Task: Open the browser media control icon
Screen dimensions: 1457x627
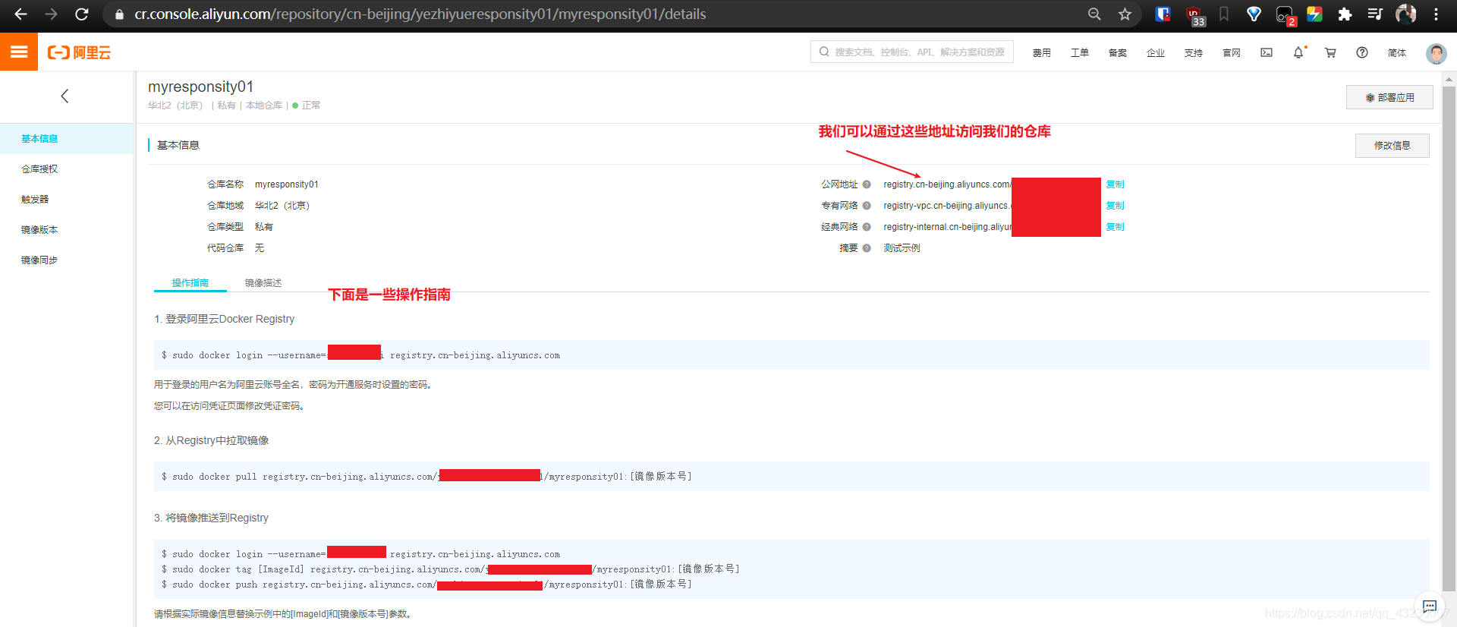Action: [x=1375, y=14]
